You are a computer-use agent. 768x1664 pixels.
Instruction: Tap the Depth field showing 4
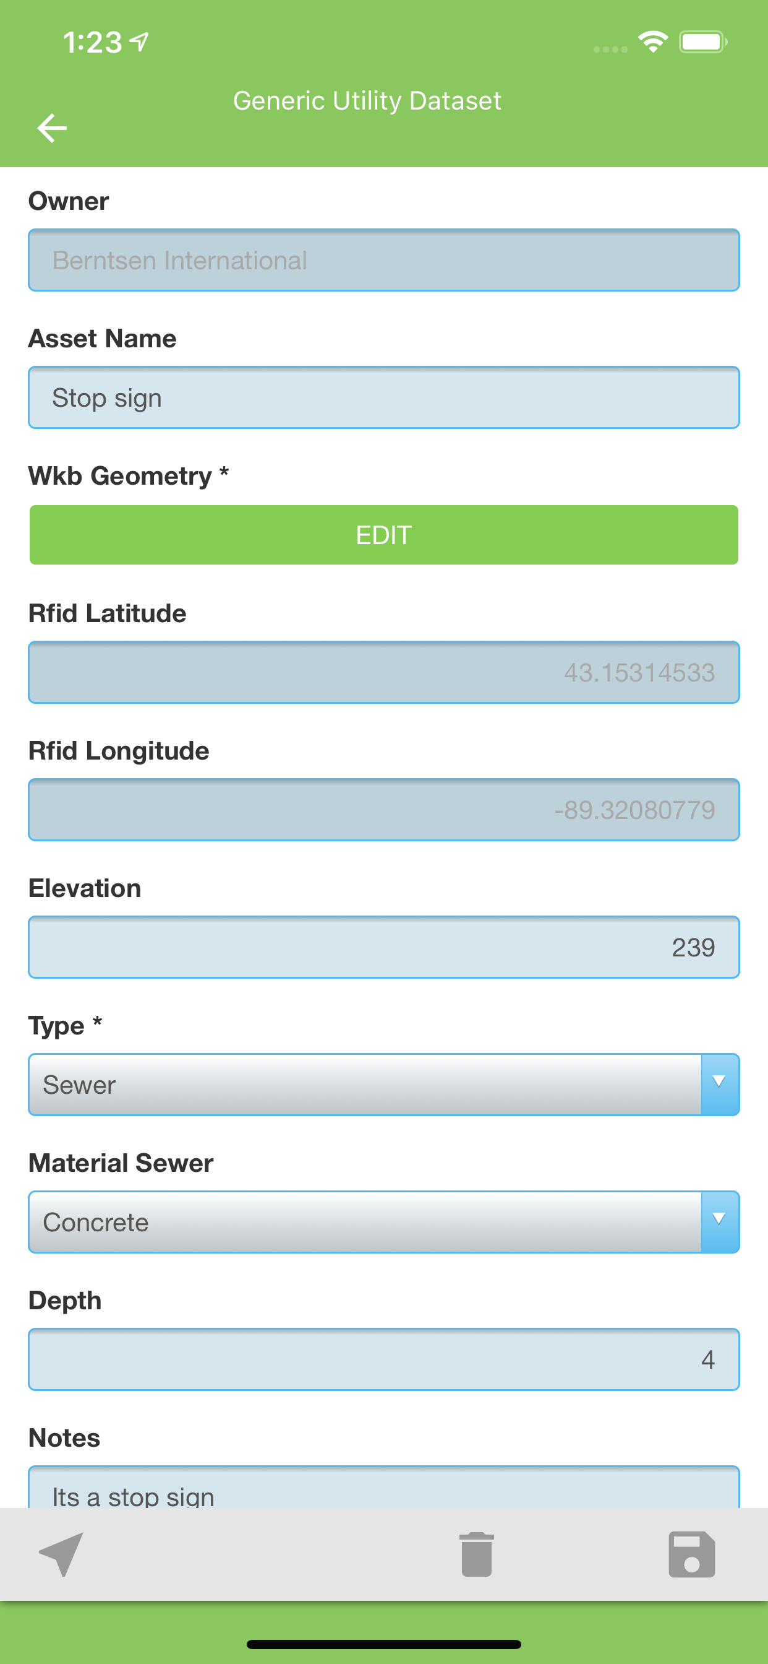[x=384, y=1359]
